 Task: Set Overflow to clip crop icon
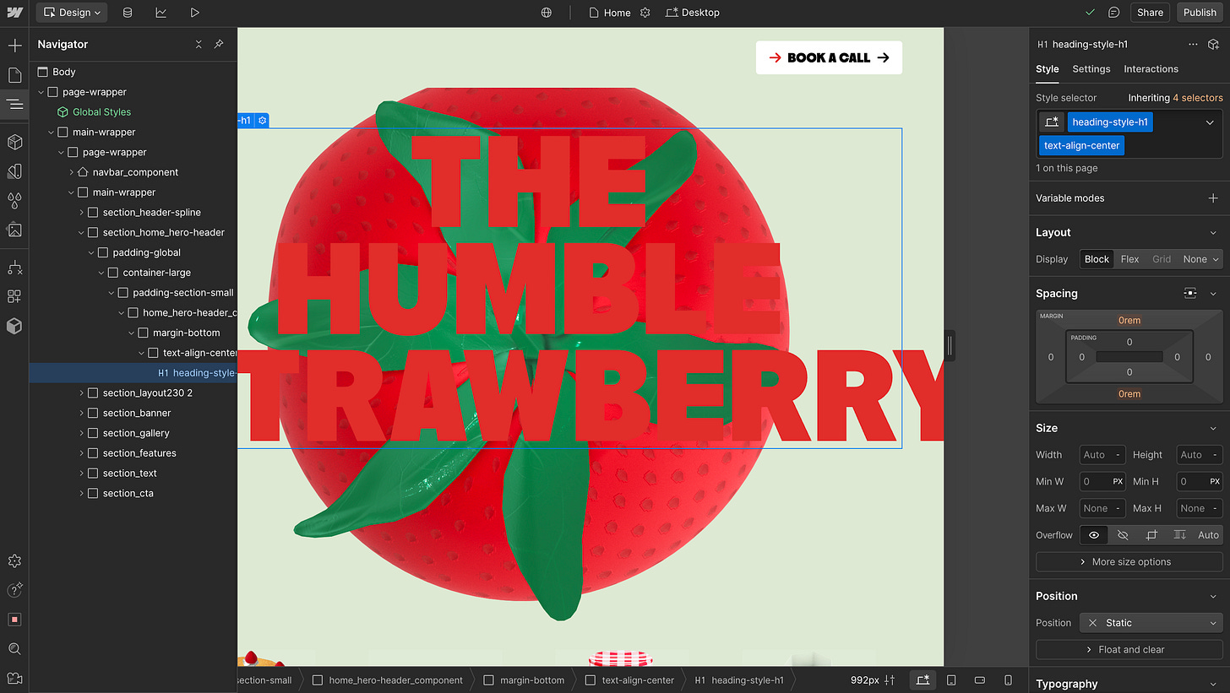(1151, 534)
